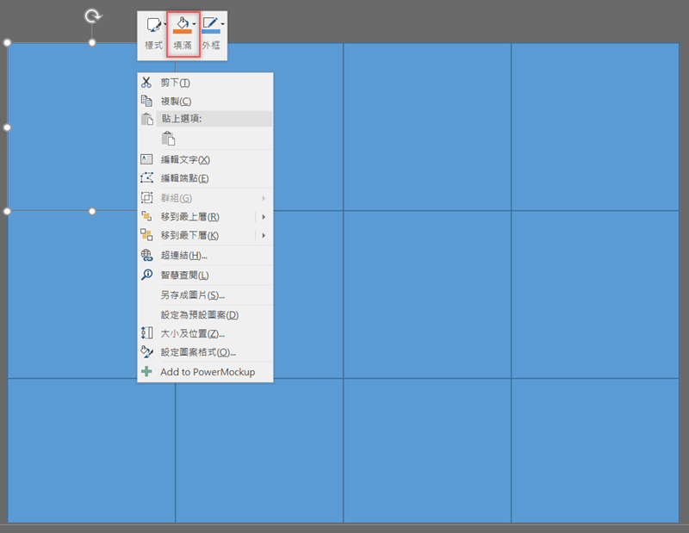The image size is (689, 533).
Task: Click the scissors icon beside 剪下
Action: tap(146, 82)
